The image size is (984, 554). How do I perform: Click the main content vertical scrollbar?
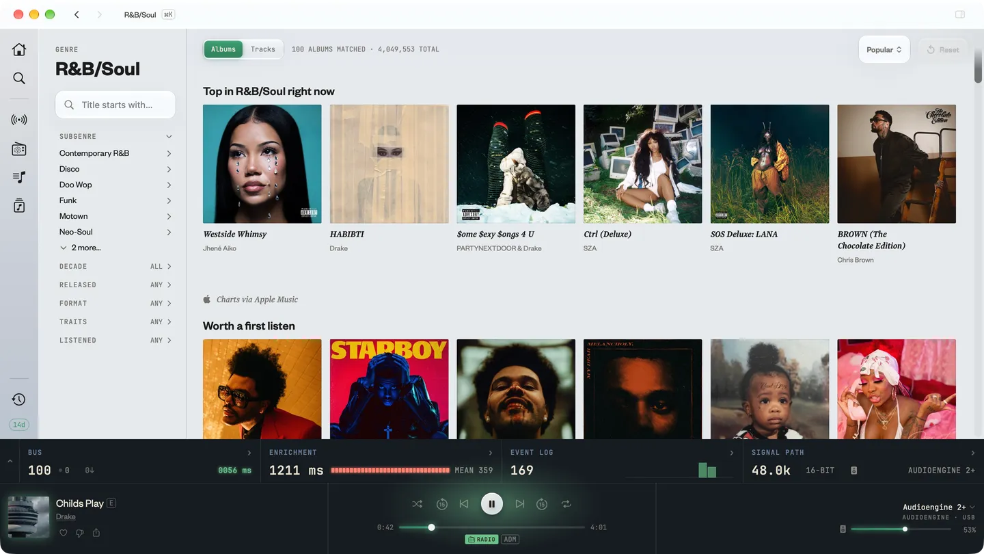click(978, 67)
